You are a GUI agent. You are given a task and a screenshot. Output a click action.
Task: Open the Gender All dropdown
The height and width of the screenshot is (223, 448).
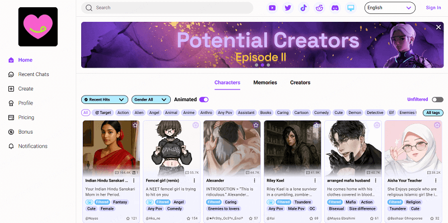pos(151,99)
